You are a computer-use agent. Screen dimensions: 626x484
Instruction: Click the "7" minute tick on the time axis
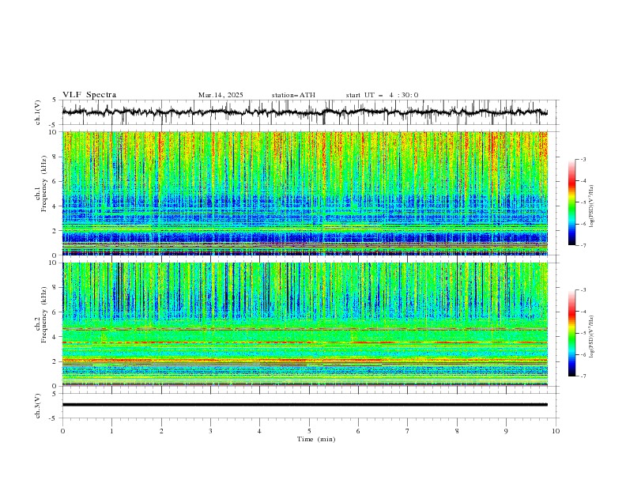click(408, 431)
